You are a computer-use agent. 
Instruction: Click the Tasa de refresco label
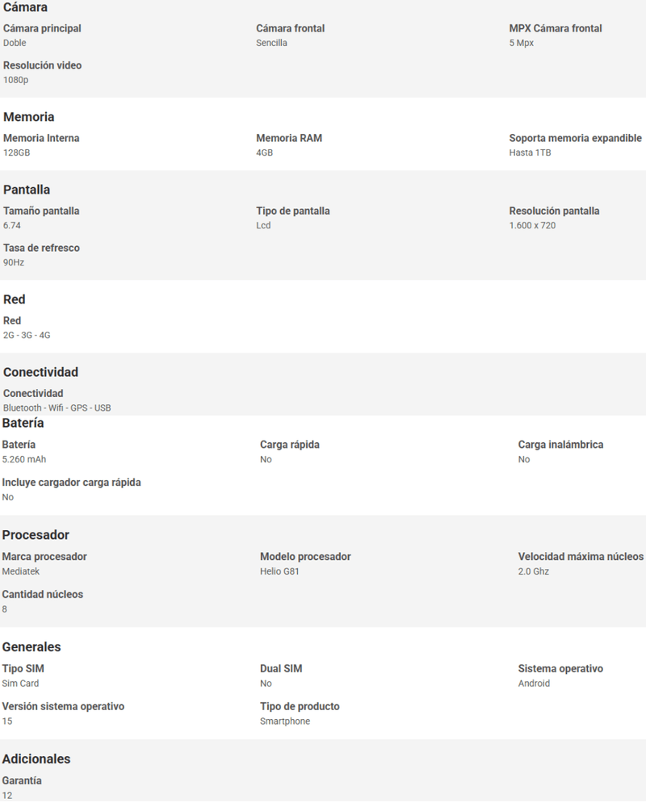[41, 248]
